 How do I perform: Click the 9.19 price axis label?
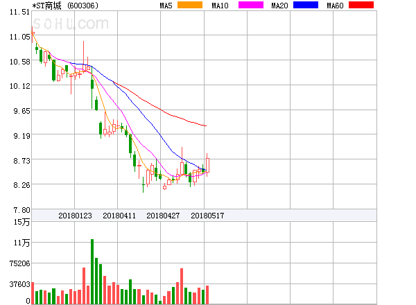point(21,136)
